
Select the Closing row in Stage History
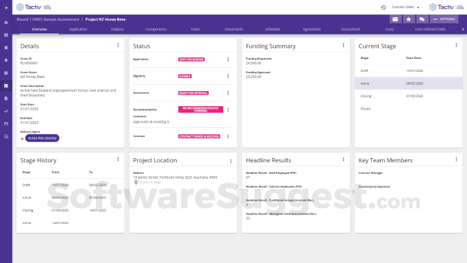click(71, 210)
